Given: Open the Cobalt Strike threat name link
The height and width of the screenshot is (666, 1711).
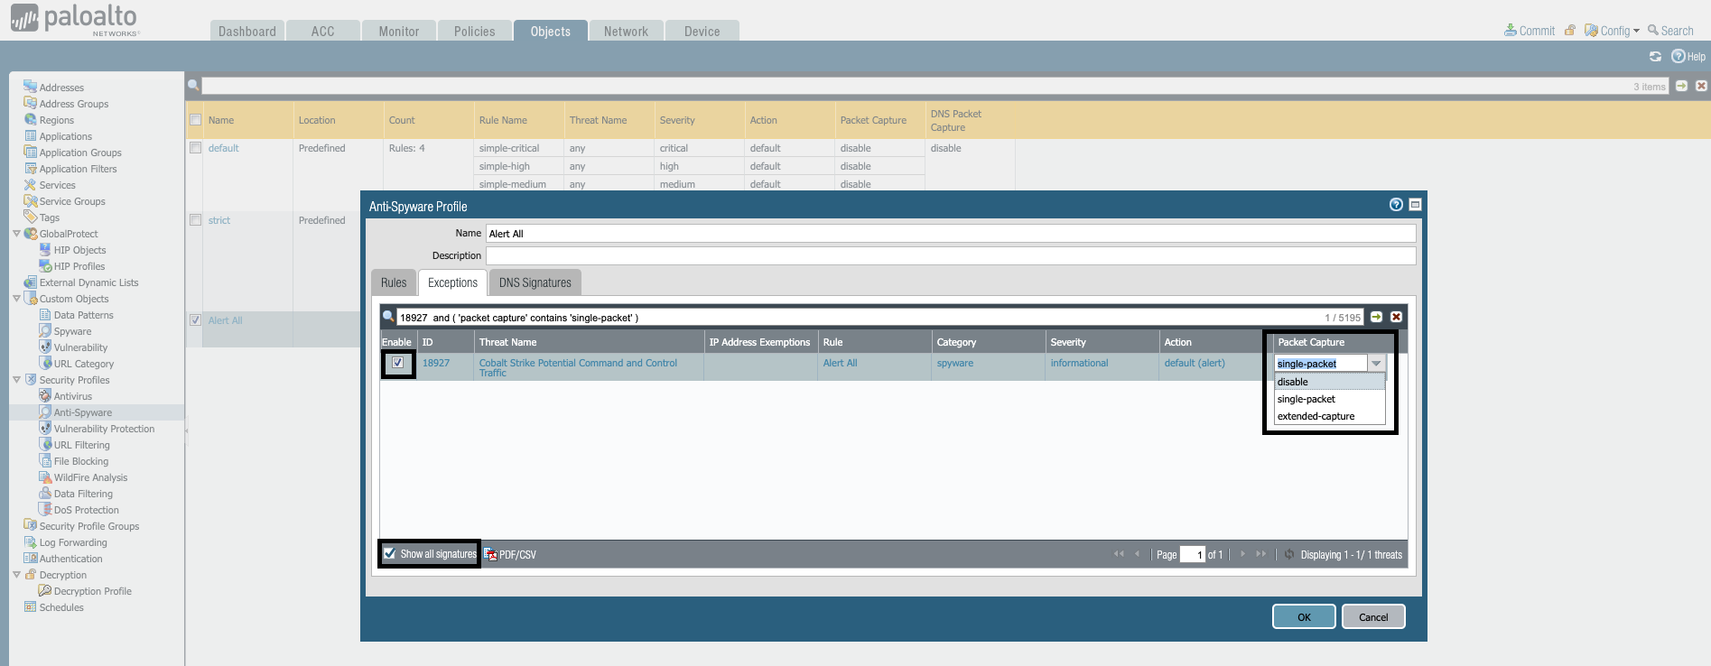Looking at the screenshot, I should 578,363.
